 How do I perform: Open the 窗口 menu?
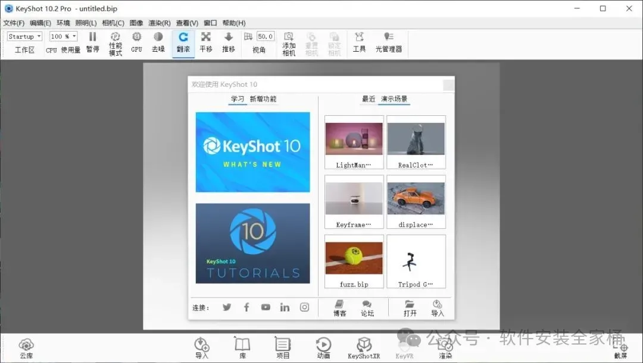pos(210,23)
